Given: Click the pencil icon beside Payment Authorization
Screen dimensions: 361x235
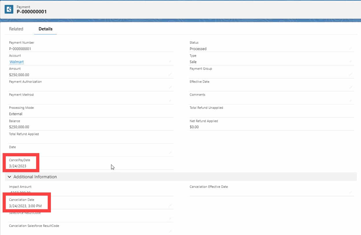Looking at the screenshot, I should pos(171,88).
